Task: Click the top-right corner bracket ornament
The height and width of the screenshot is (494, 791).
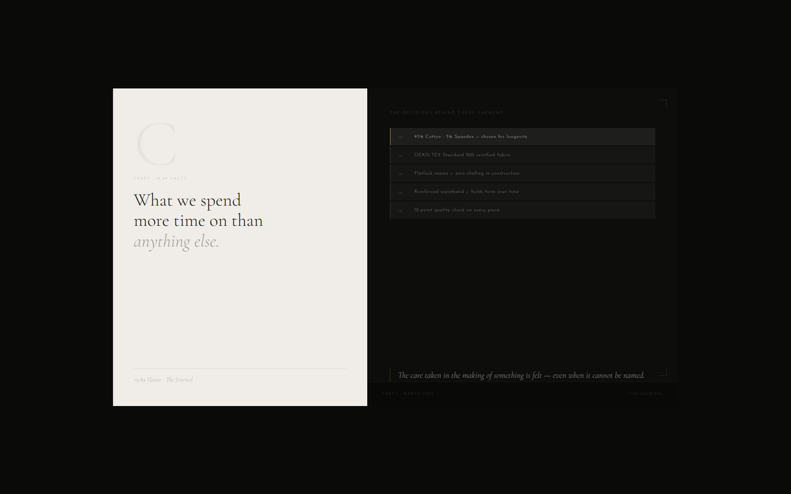Action: click(x=662, y=104)
